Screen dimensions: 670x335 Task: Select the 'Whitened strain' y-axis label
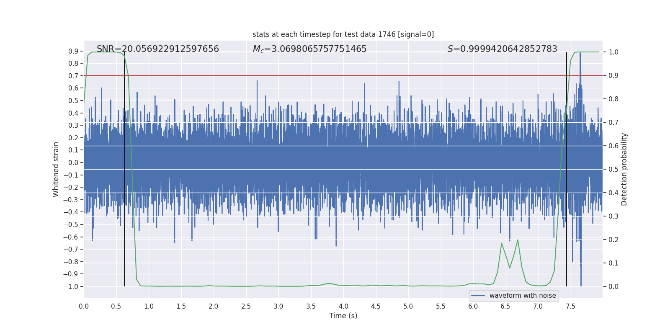tap(56, 169)
